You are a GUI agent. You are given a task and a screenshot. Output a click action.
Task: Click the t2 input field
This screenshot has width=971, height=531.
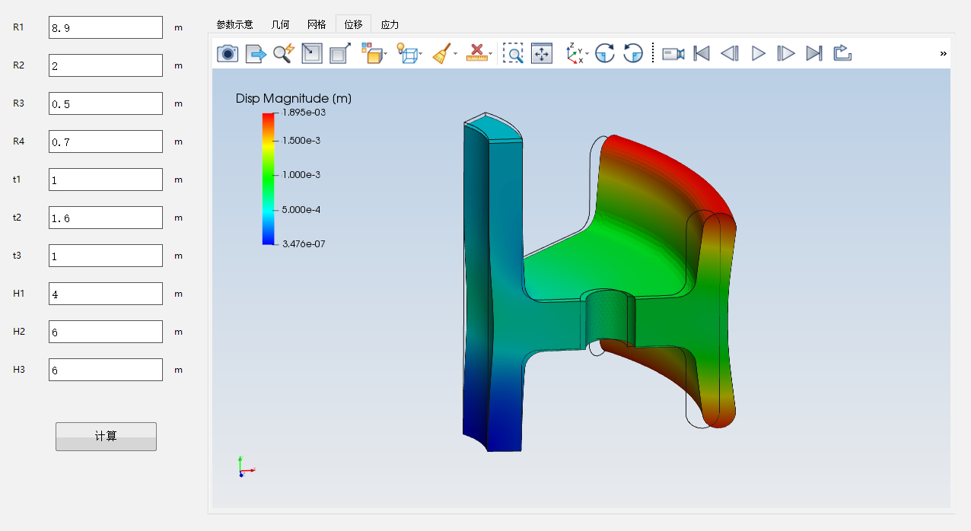coord(106,218)
